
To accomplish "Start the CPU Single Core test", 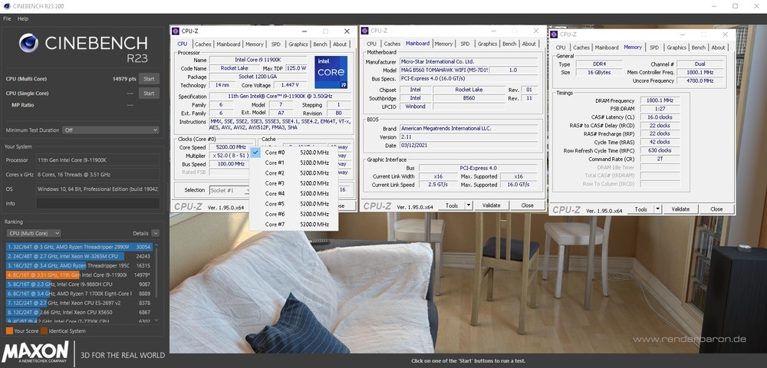I will [150, 94].
